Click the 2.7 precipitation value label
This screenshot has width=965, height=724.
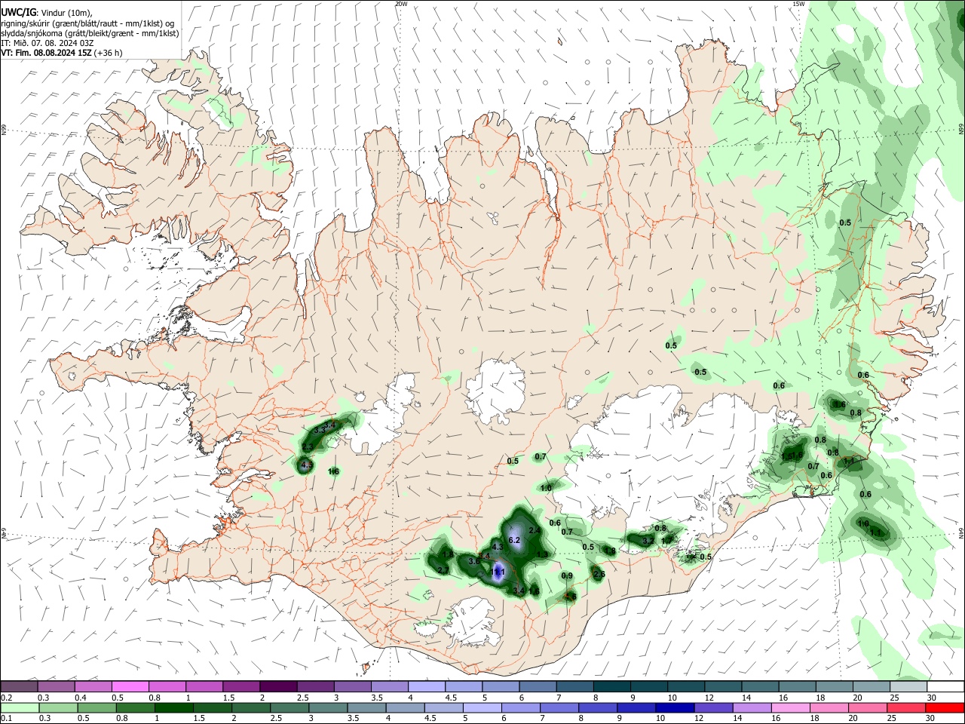pyautogui.click(x=443, y=570)
